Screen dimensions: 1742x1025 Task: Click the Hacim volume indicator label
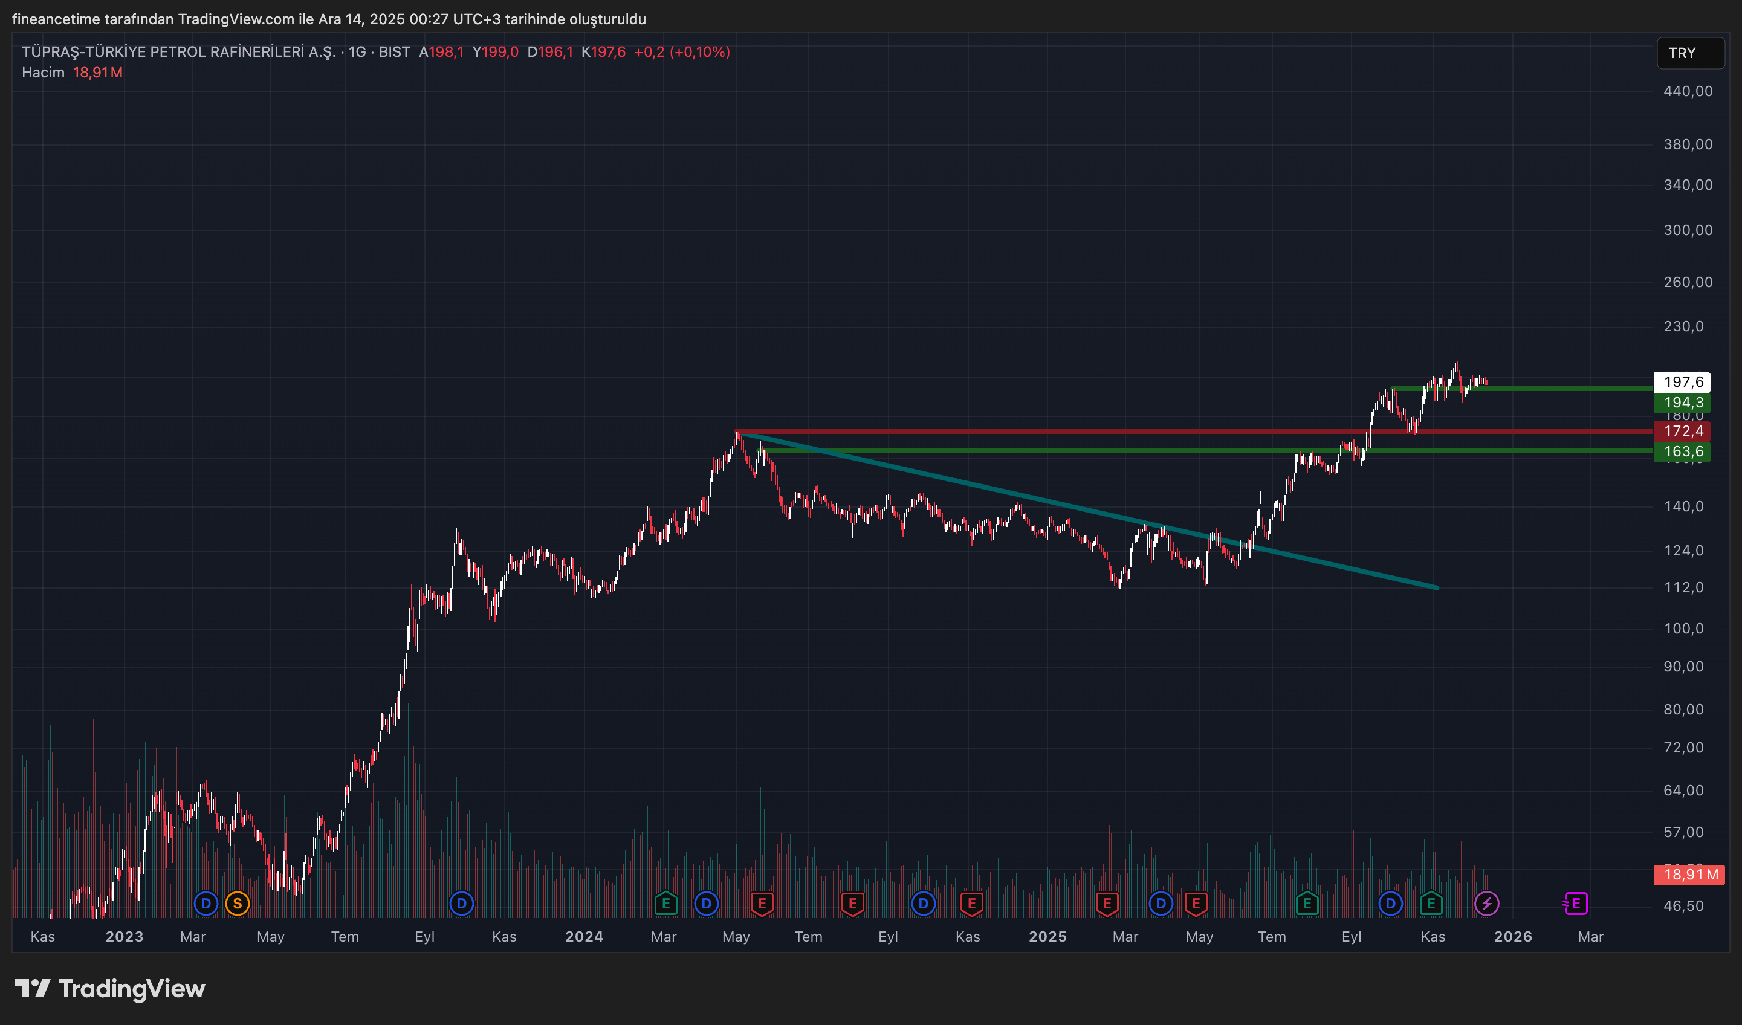pyautogui.click(x=43, y=73)
